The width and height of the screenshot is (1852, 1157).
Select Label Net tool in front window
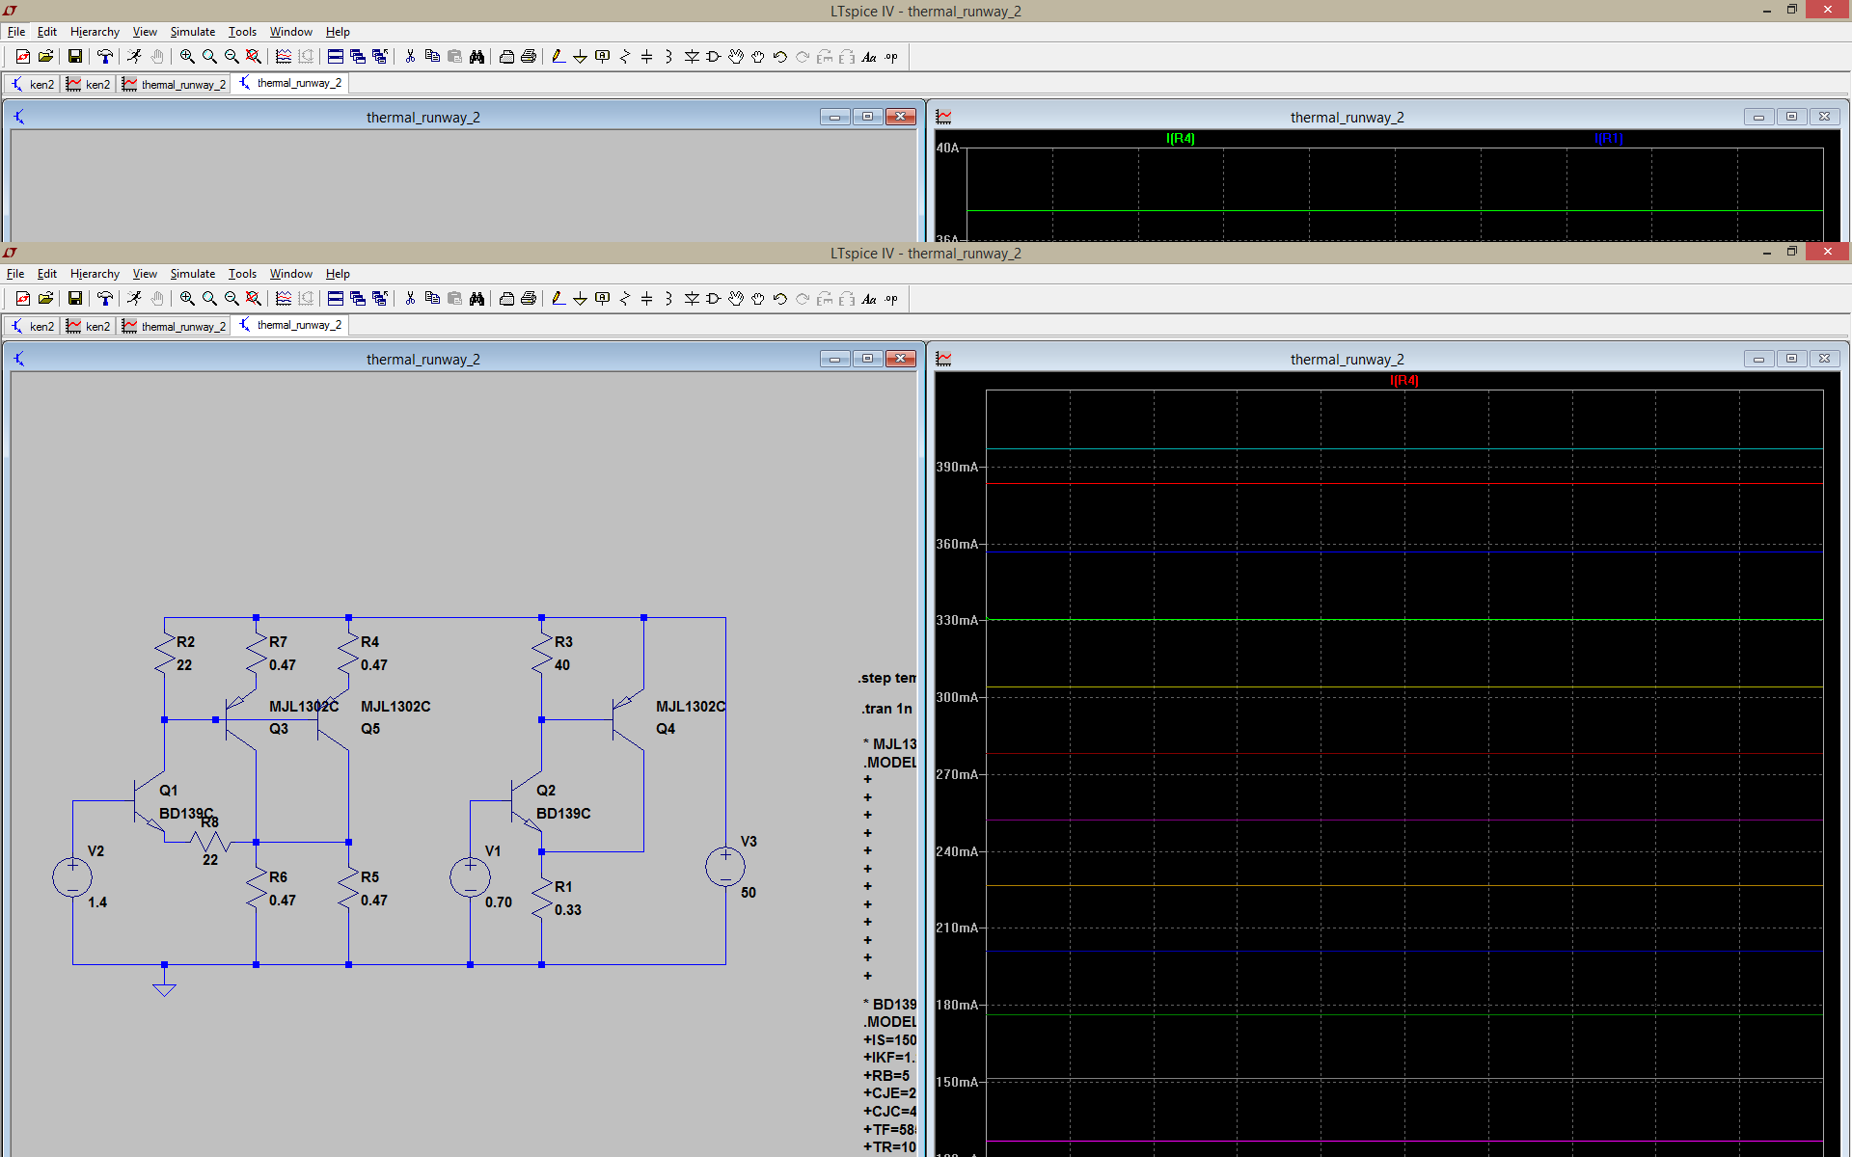[x=603, y=299]
